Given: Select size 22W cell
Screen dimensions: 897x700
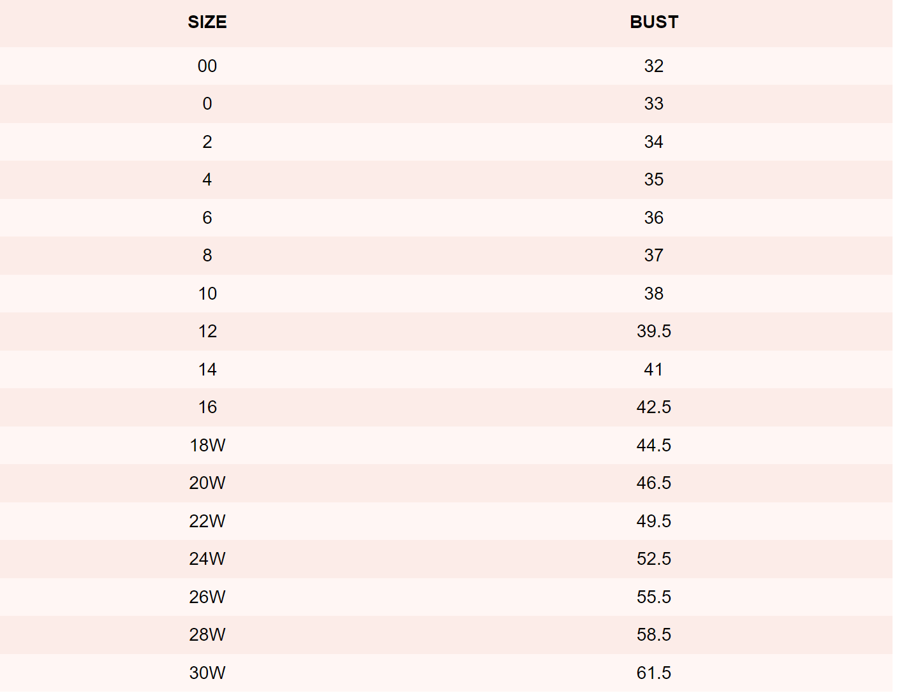Looking at the screenshot, I should [207, 521].
